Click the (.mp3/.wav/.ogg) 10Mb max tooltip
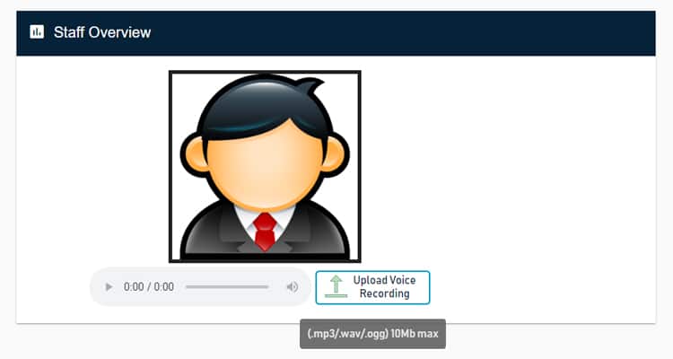Screen dimensions: 673x359 click(x=372, y=334)
